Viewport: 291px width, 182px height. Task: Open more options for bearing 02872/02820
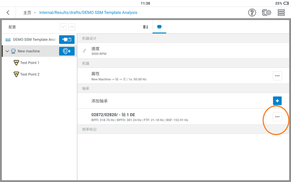277,116
